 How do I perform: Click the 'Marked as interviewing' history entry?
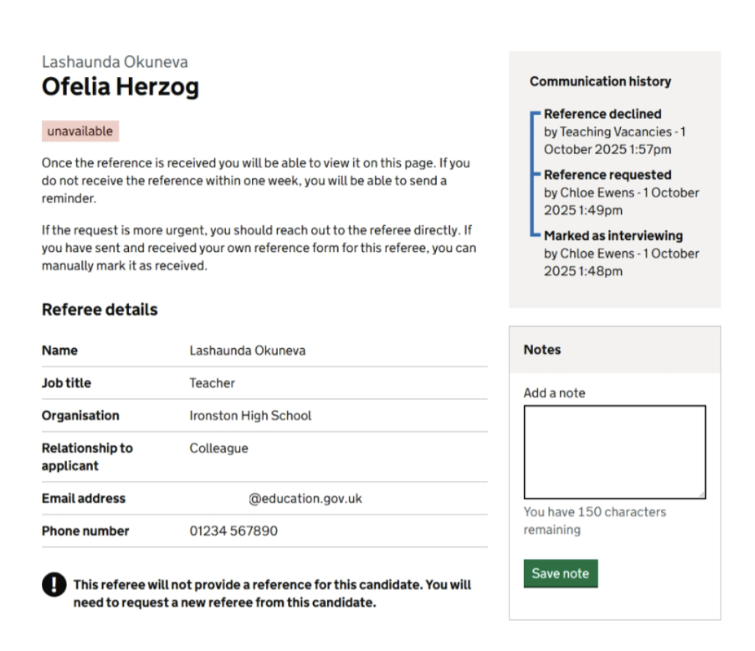(x=613, y=235)
